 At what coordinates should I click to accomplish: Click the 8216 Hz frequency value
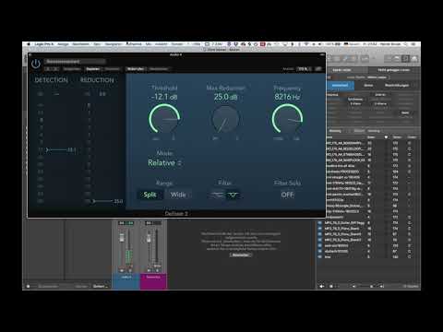(x=287, y=97)
